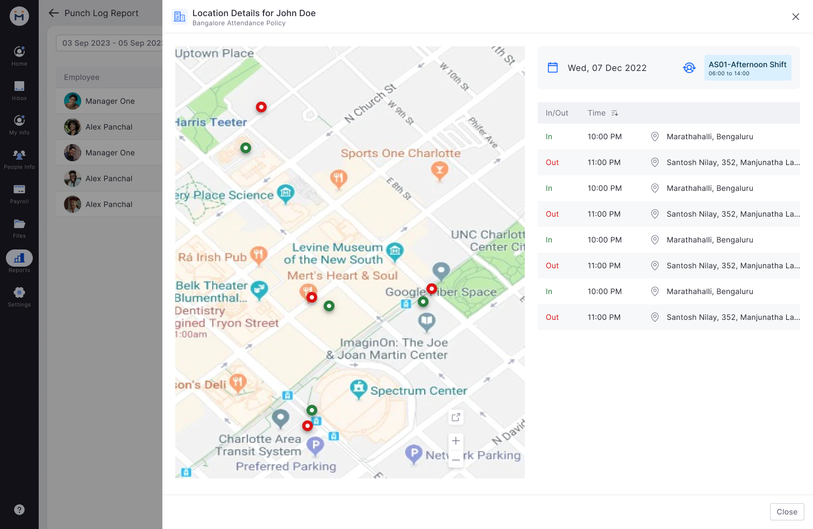Open the map externally via the external-link icon
This screenshot has height=529, width=813.
coord(455,417)
